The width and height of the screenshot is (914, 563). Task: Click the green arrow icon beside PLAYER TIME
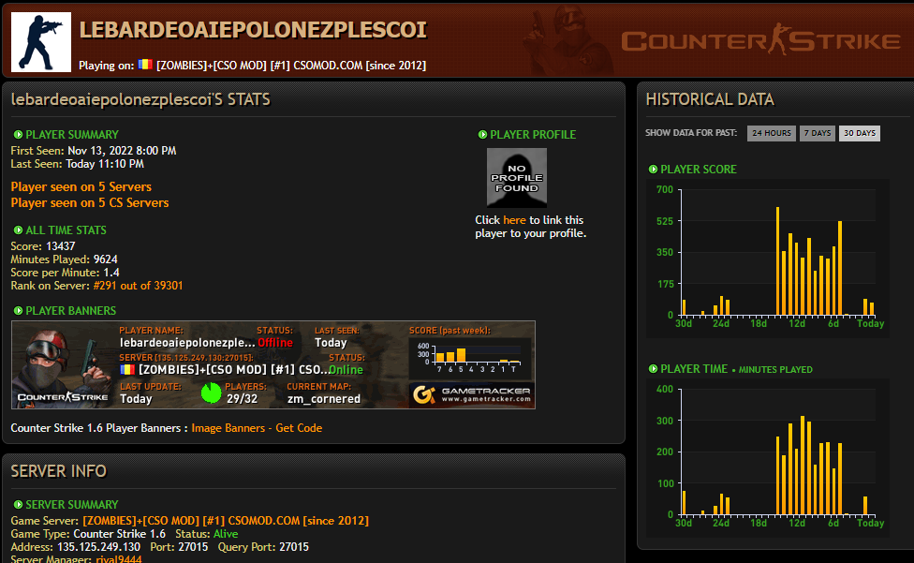[x=653, y=369]
